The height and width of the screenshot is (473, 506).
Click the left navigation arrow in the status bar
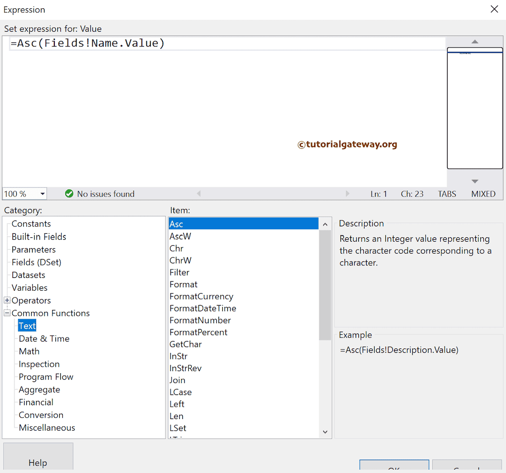tap(199, 194)
